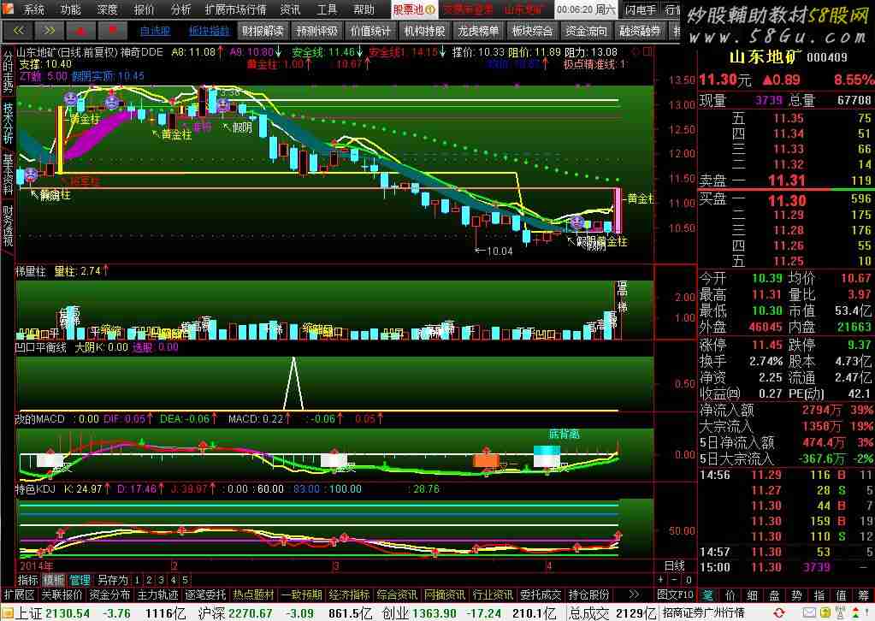Open the 报价 menu
Viewport: 875px width, 621px height.
pos(144,9)
